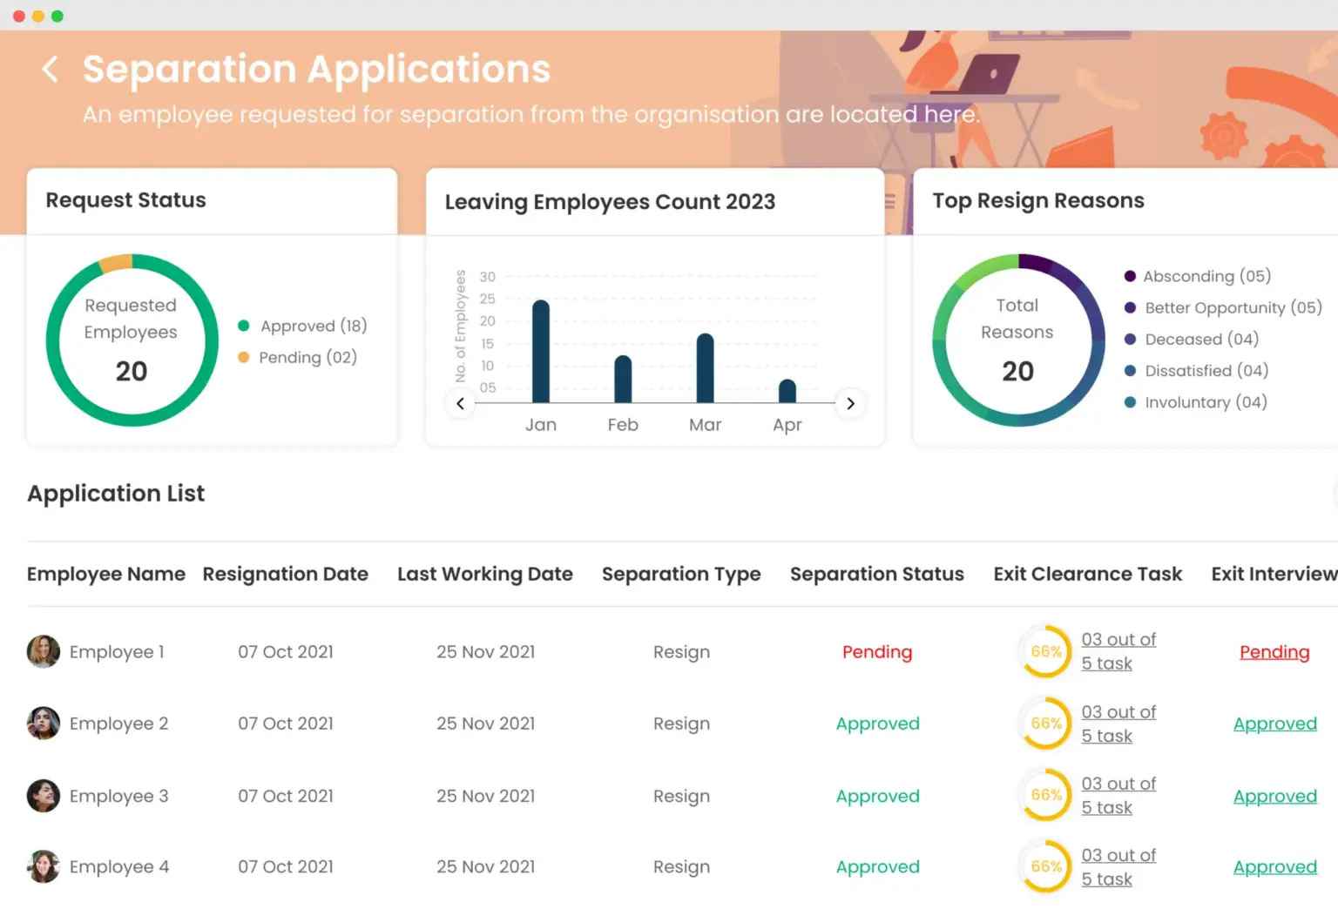Screen dimensions: 1338x909
Task: Open Employee 1 profile avatar
Action: (x=44, y=651)
